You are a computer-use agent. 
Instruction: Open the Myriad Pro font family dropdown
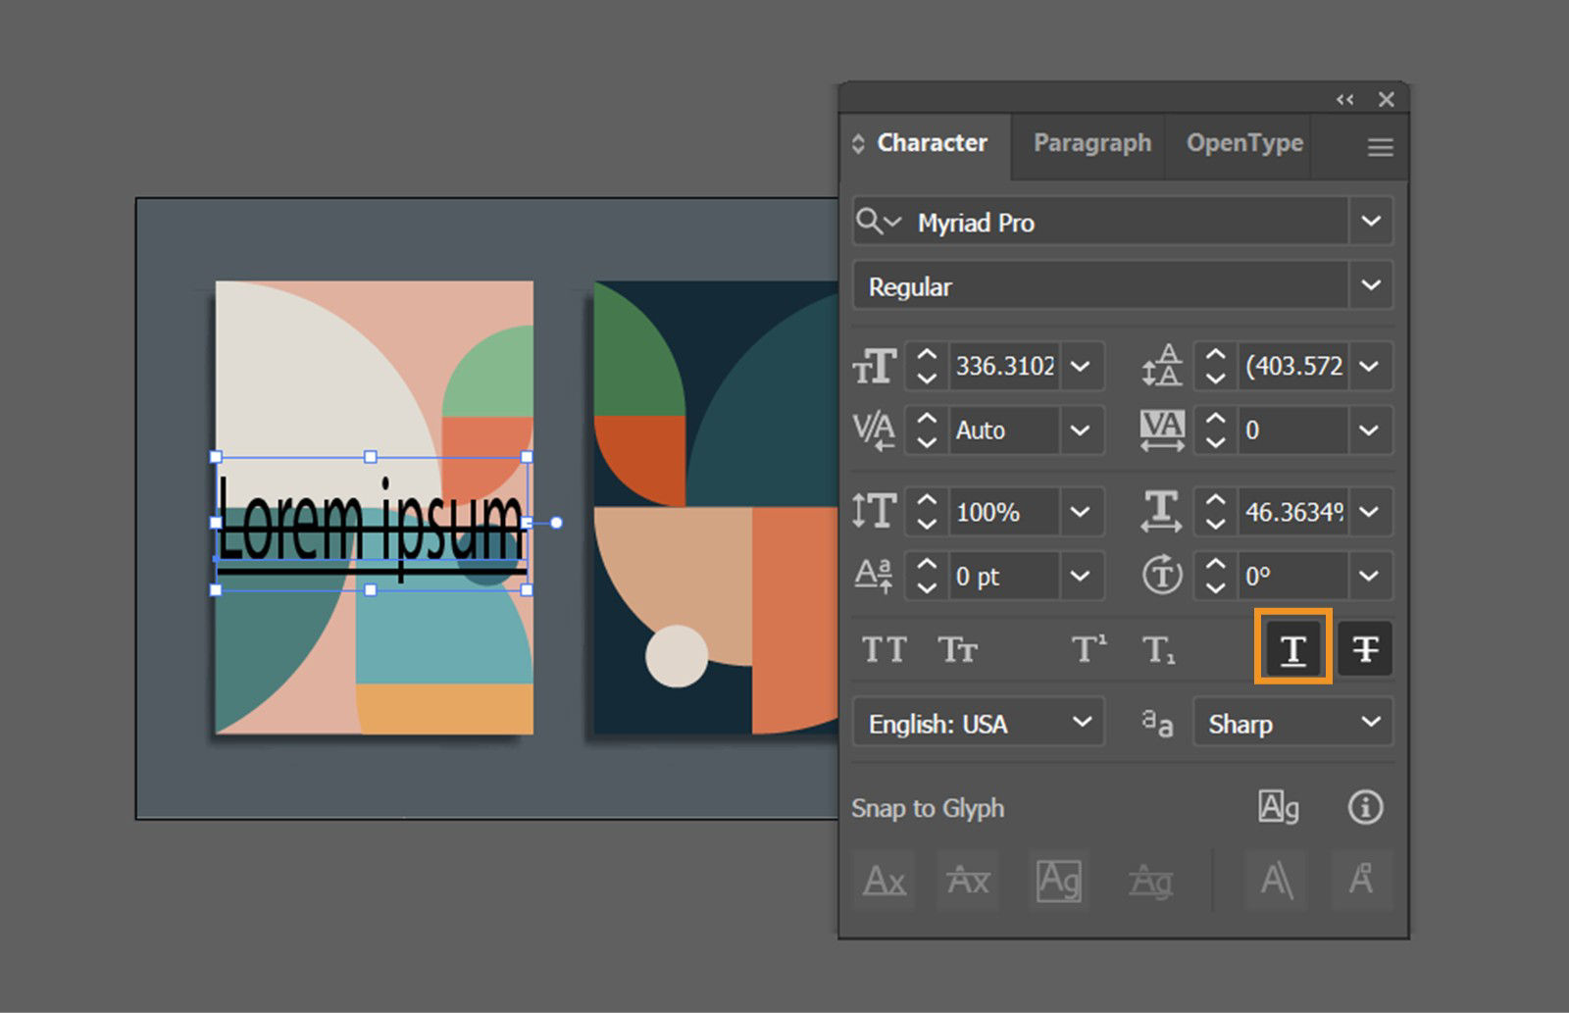[x=1371, y=222]
